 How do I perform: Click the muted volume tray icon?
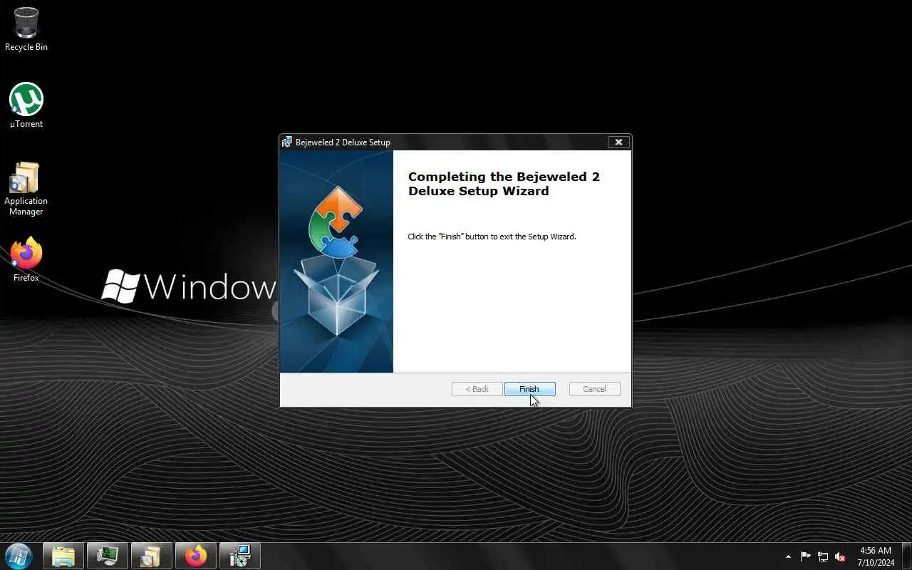[x=840, y=556]
